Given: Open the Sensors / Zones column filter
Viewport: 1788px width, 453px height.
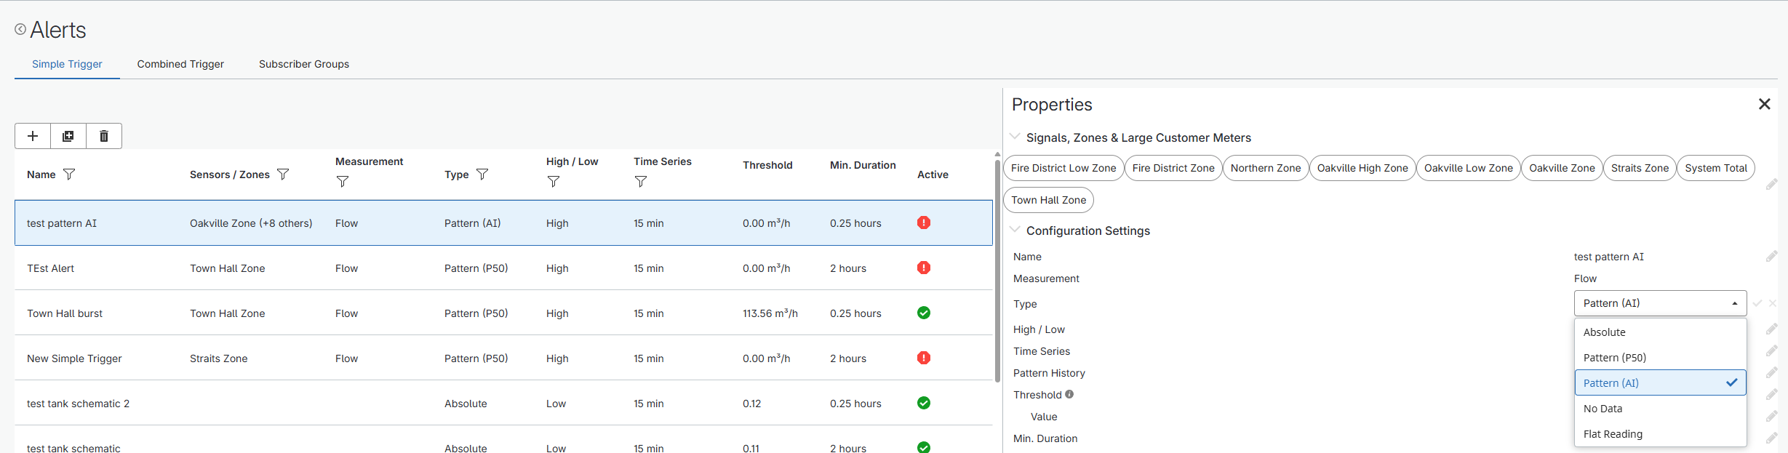Looking at the screenshot, I should click(x=283, y=175).
